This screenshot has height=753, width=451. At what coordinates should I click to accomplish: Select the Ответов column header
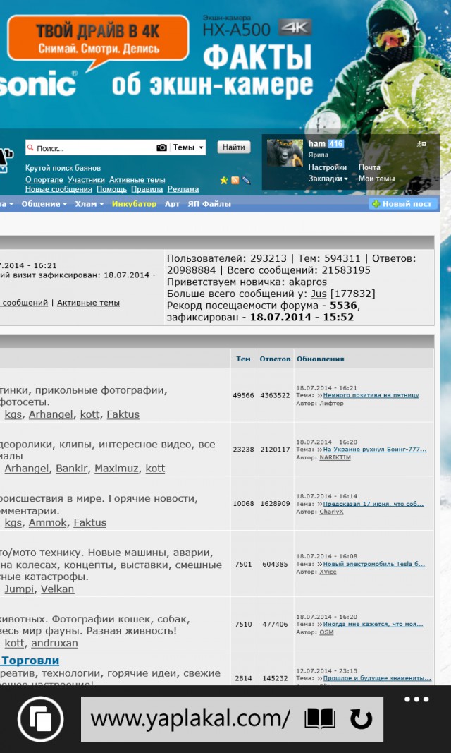tap(275, 359)
